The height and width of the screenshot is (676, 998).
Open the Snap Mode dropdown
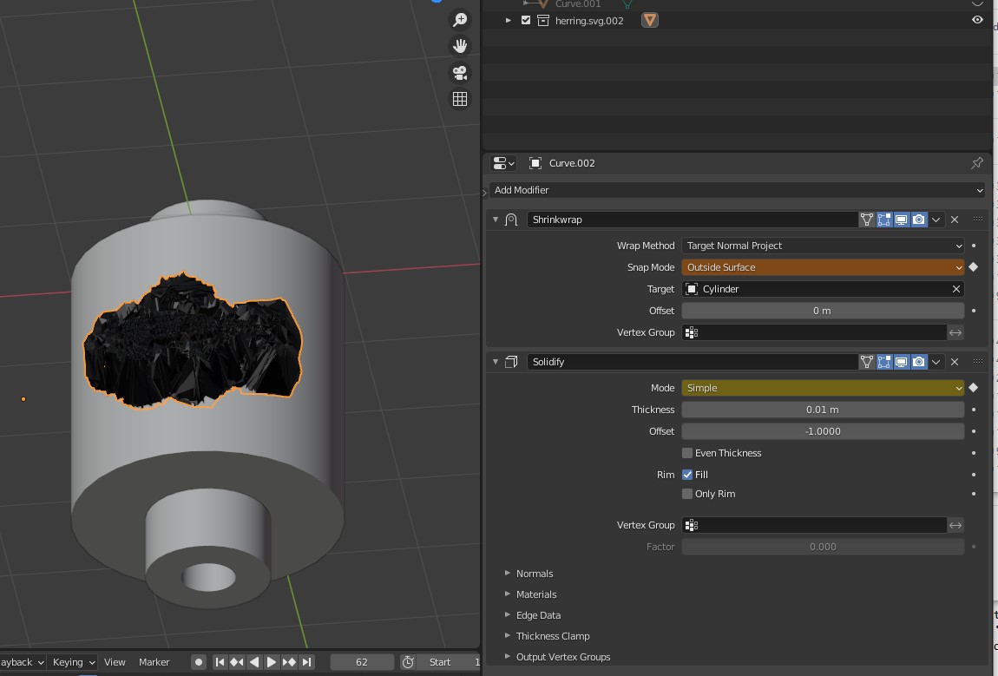tap(821, 267)
